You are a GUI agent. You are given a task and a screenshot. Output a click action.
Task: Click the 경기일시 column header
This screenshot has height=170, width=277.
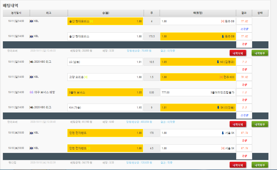point(16,13)
